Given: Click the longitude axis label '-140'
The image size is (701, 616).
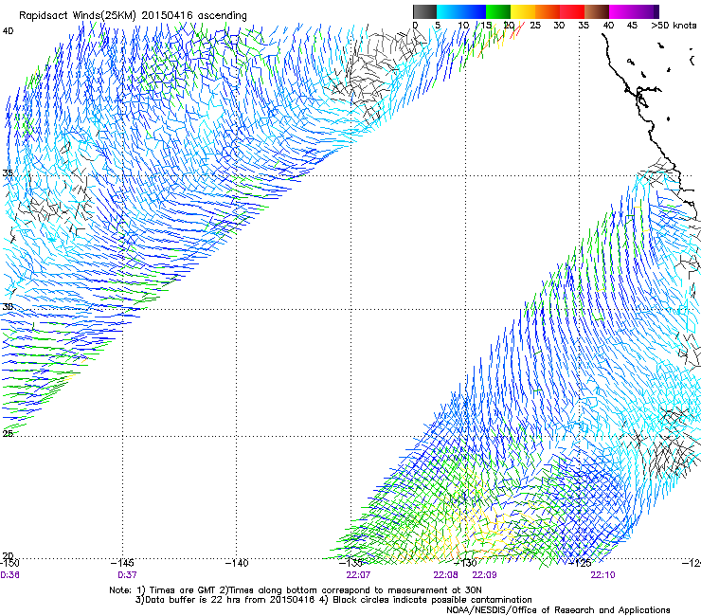Looking at the screenshot, I should click(237, 563).
